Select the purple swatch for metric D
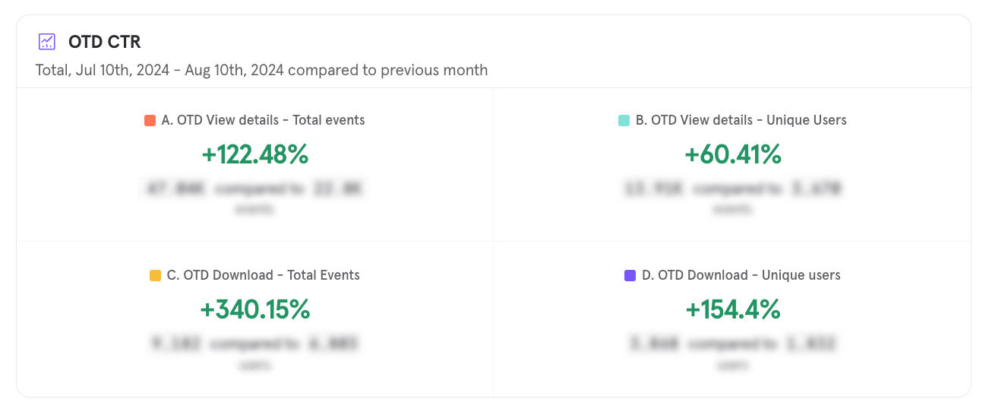This screenshot has height=412, width=989. [630, 275]
